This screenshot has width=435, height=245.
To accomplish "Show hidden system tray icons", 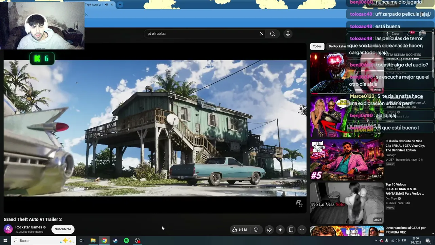I will click(x=376, y=241).
